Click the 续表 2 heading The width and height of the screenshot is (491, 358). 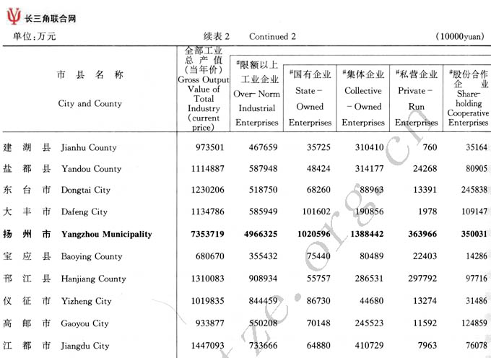(217, 36)
